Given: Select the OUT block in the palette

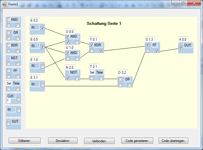Looking at the screenshot, I should point(16,121).
